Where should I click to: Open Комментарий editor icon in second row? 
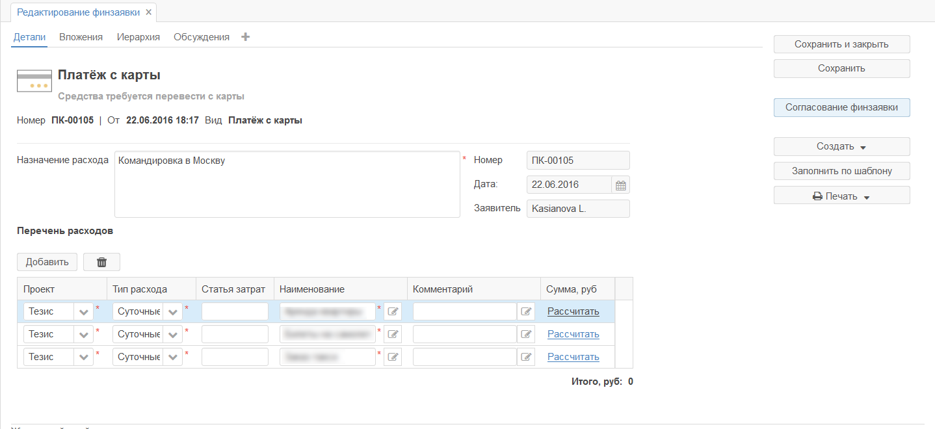526,334
